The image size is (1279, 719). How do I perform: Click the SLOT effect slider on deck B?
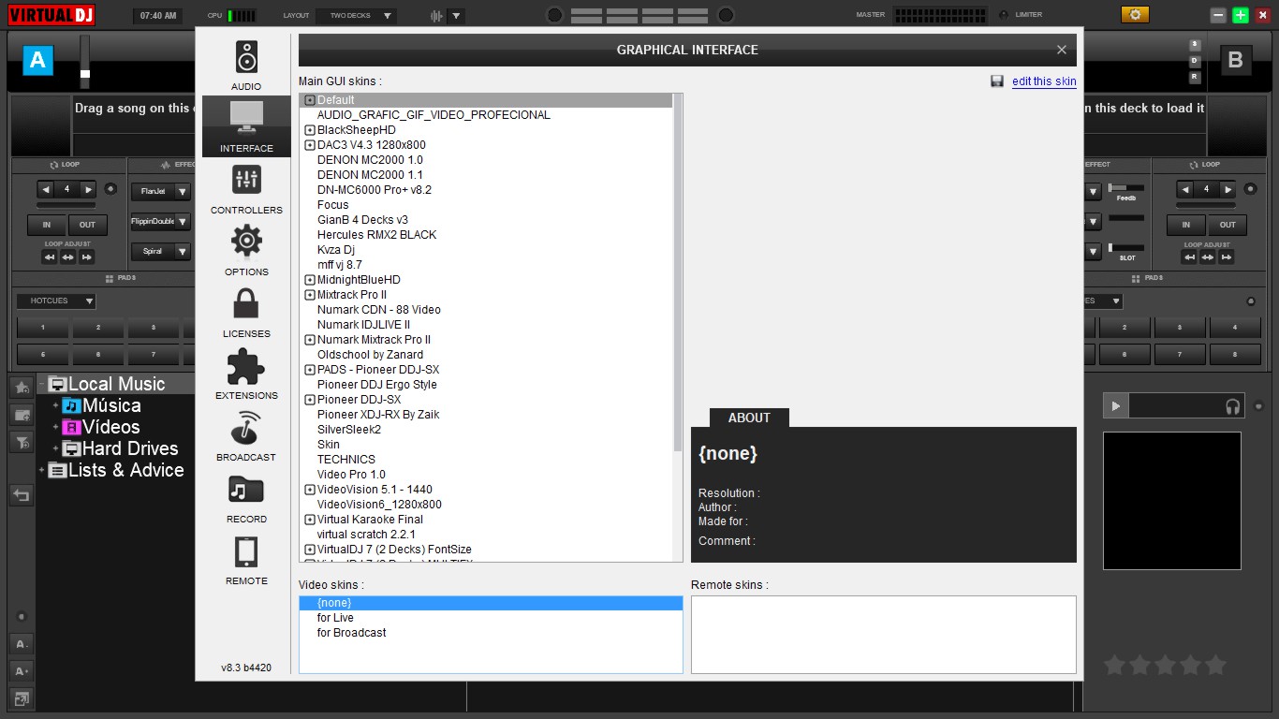[1126, 248]
